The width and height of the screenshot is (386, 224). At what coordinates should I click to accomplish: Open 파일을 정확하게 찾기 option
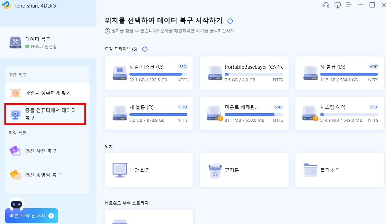47,93
